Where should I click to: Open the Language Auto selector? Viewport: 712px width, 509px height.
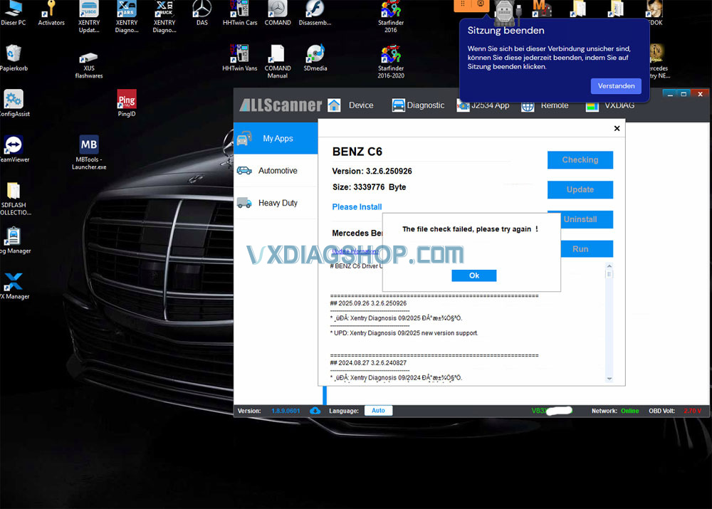click(x=378, y=411)
